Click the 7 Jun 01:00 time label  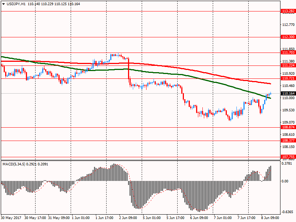point(223,218)
